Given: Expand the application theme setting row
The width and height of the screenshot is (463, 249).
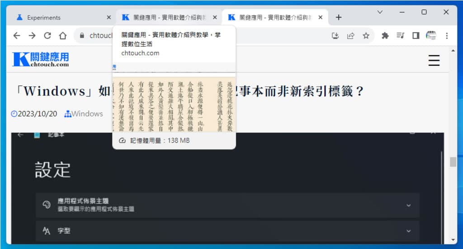Looking at the screenshot, I should coord(408,205).
